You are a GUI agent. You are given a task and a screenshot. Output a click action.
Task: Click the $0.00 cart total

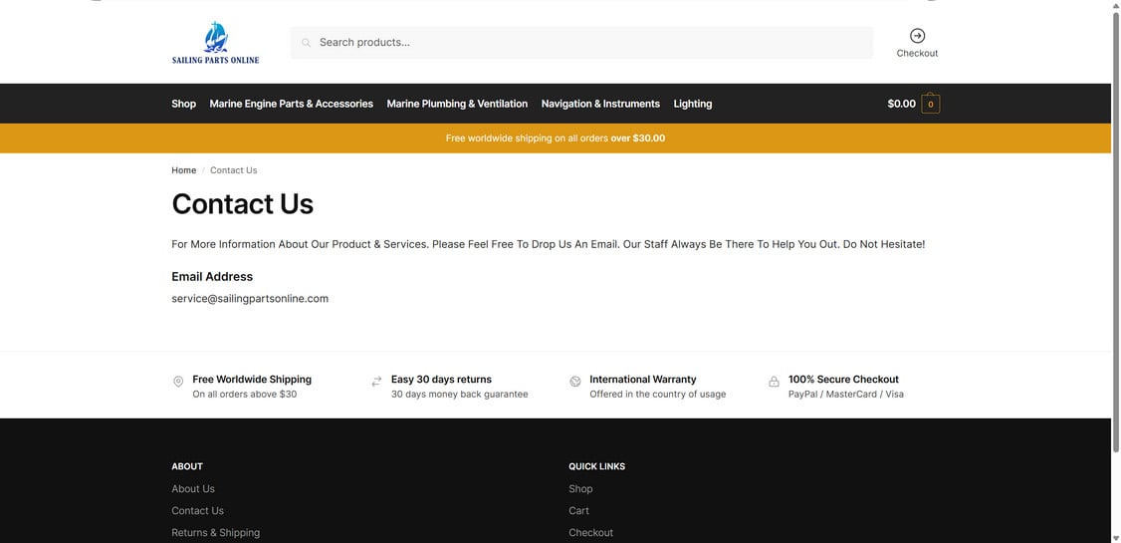point(902,104)
